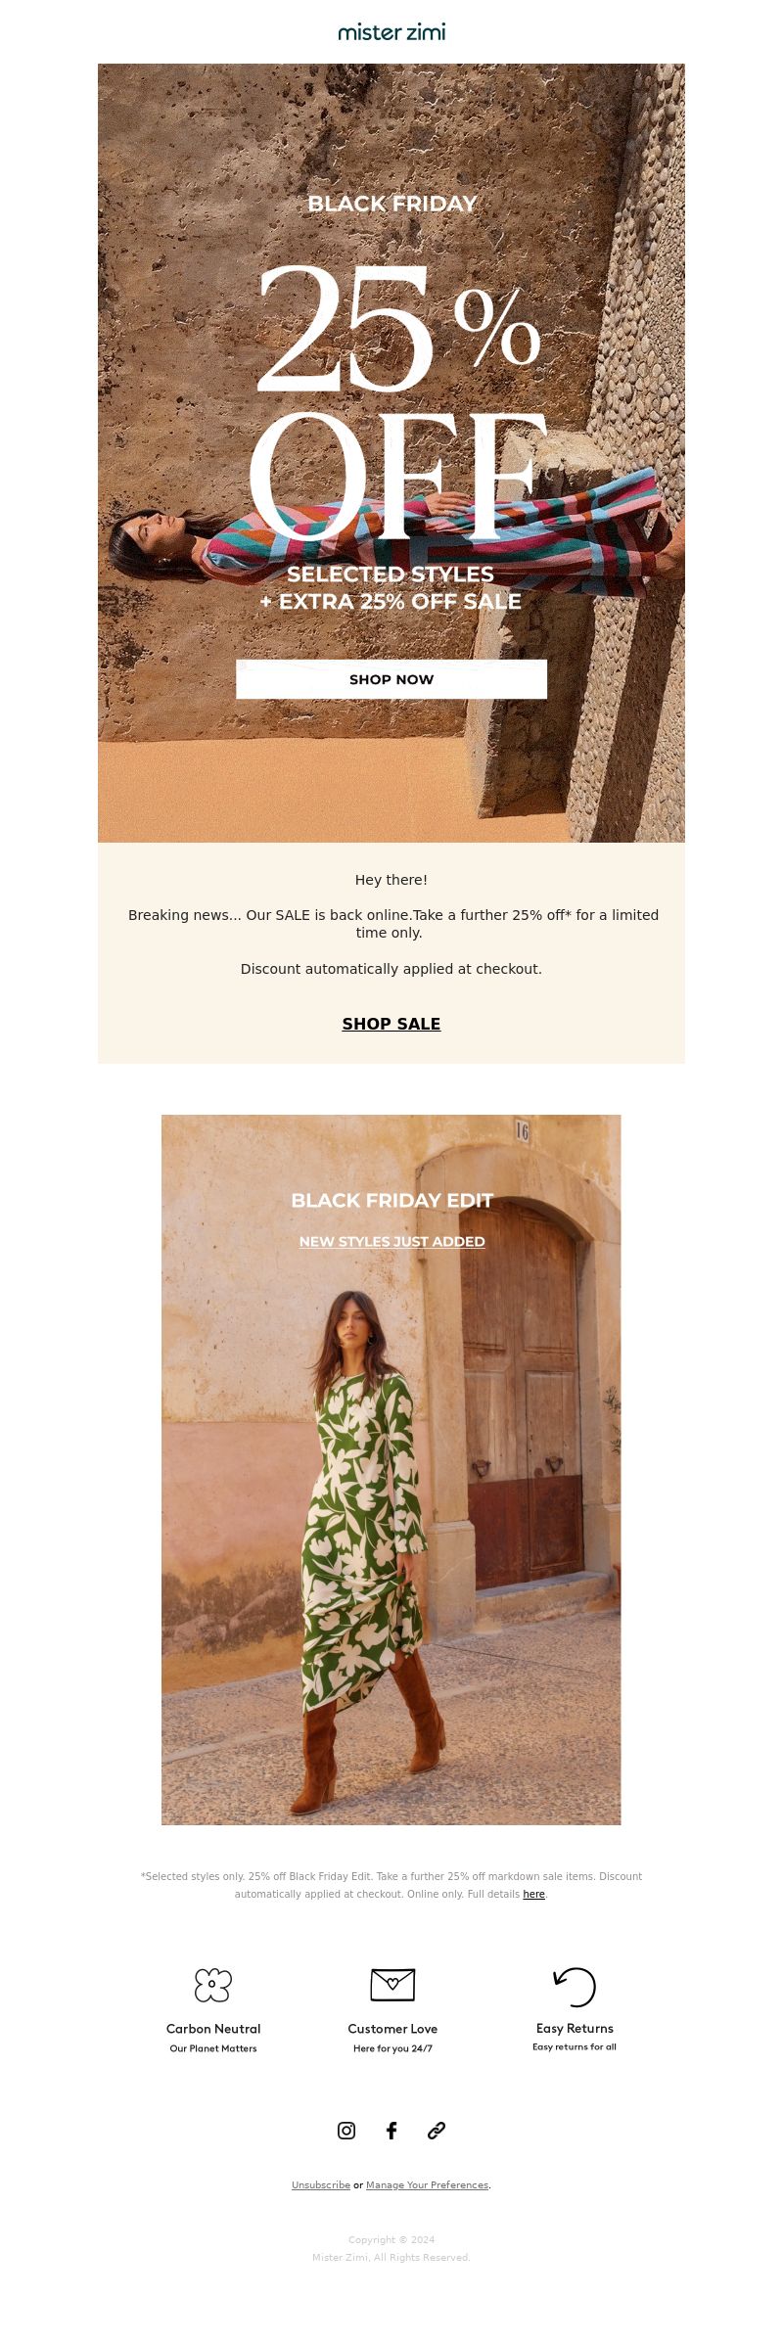
Task: Click the Customer Love label text
Action: 392,2029
